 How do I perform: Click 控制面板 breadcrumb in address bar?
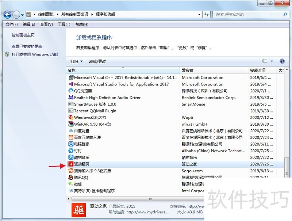(x=46, y=14)
